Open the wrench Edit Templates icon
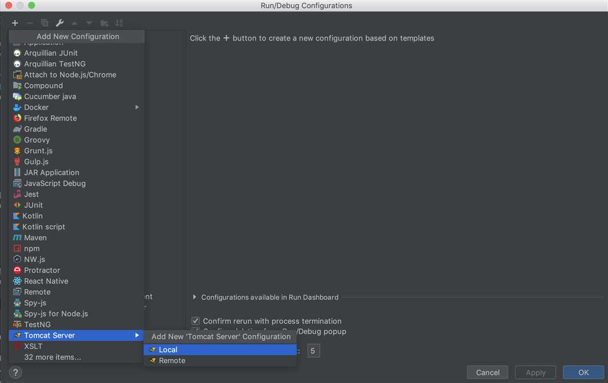Screen dimensions: 608x383 point(59,23)
